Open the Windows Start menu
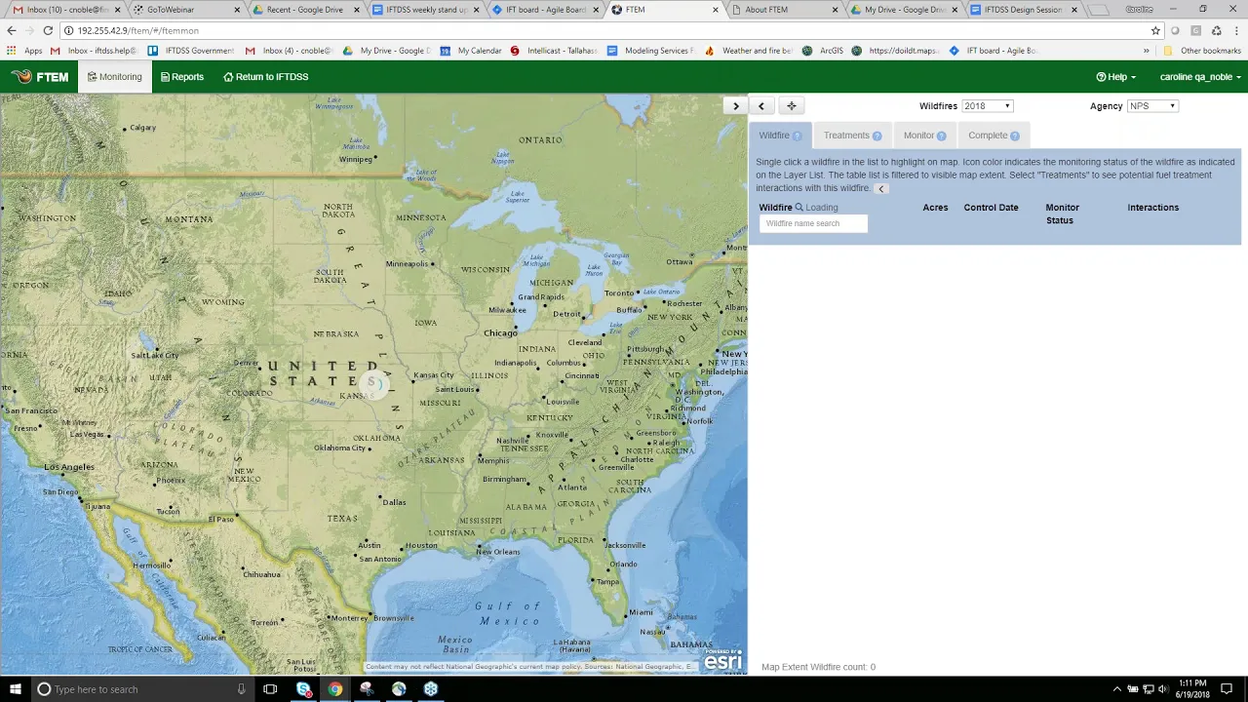Viewport: 1248px width, 702px height. tap(16, 689)
